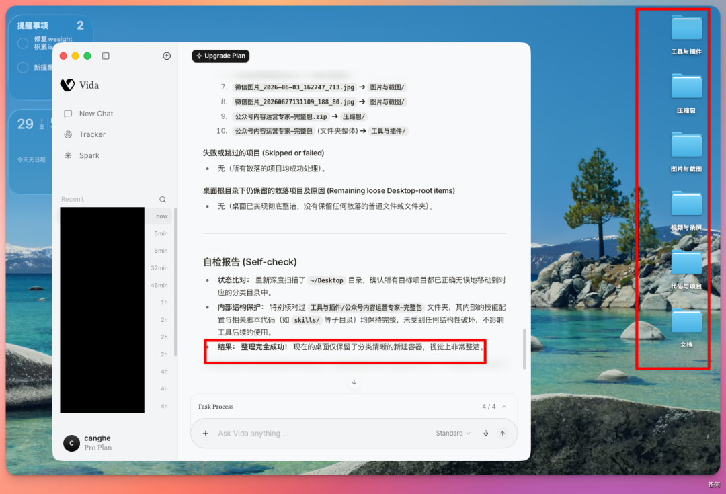Click the calendar widget date 29

click(x=25, y=124)
